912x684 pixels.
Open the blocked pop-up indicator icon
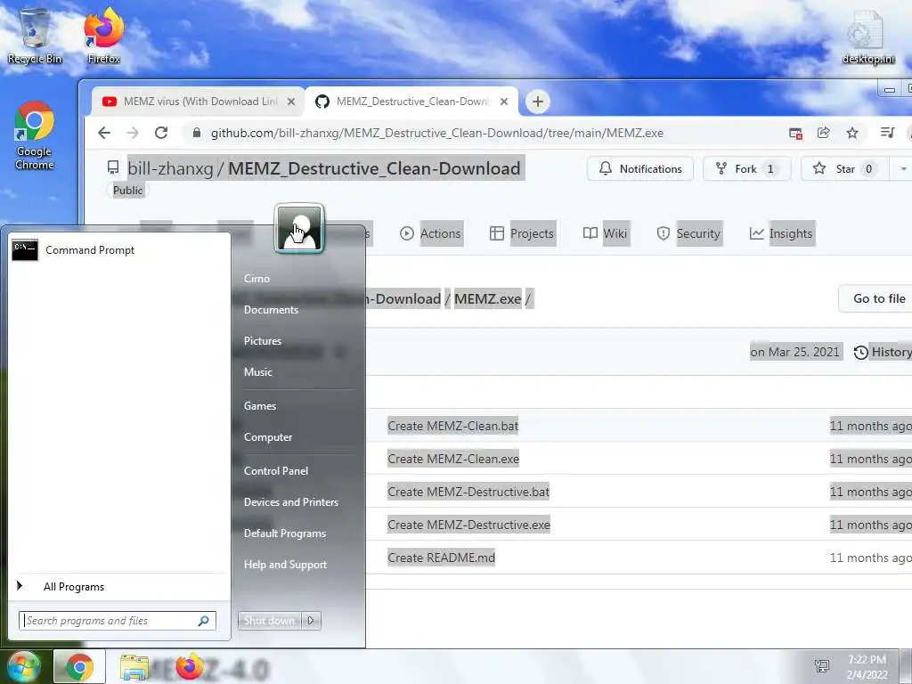(x=795, y=134)
